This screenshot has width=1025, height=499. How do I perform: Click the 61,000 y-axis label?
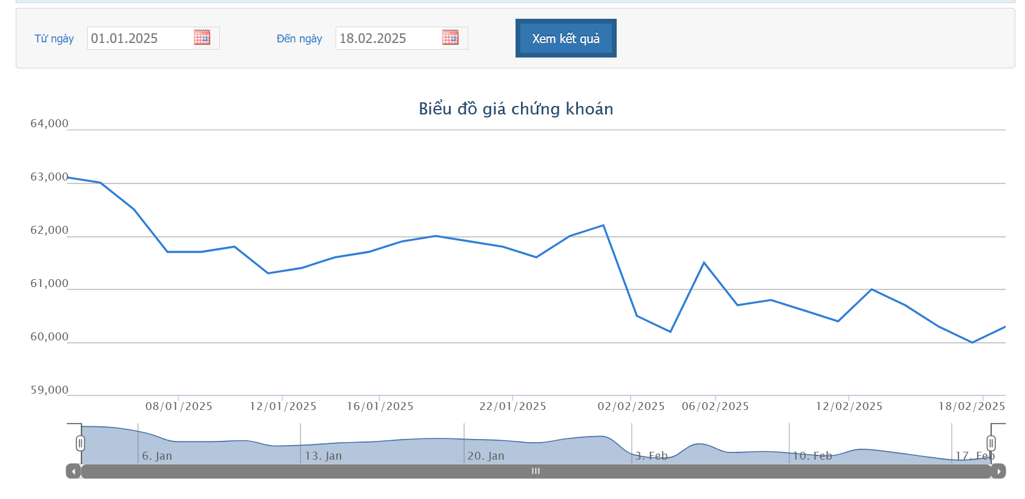(50, 283)
